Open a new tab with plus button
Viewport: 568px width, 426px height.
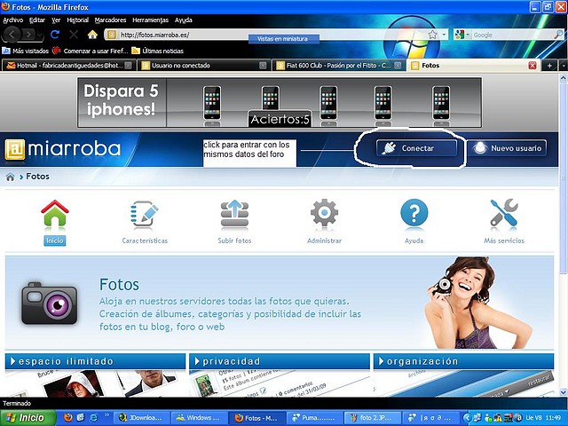549,66
